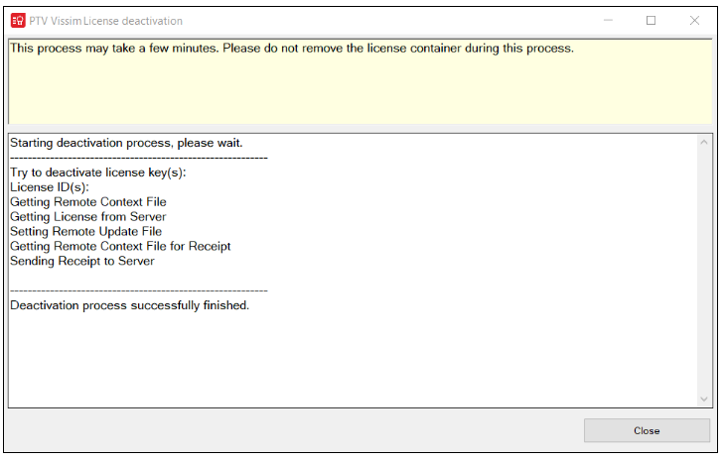Click 'Getting Remote Context File for Receipt' line

point(120,247)
